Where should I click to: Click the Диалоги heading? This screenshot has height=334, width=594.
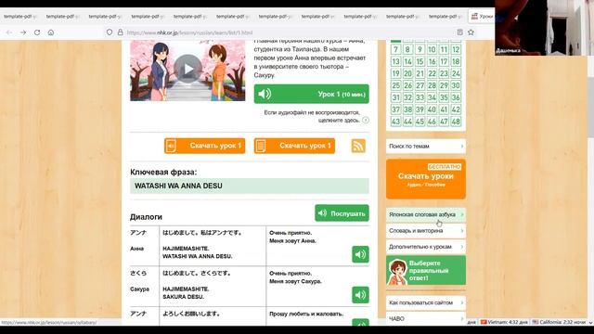coord(146,217)
